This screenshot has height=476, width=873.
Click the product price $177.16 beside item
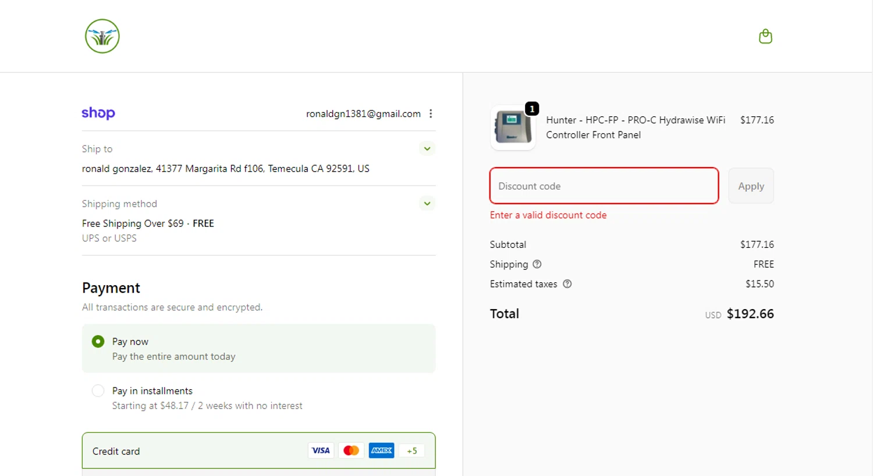click(757, 120)
